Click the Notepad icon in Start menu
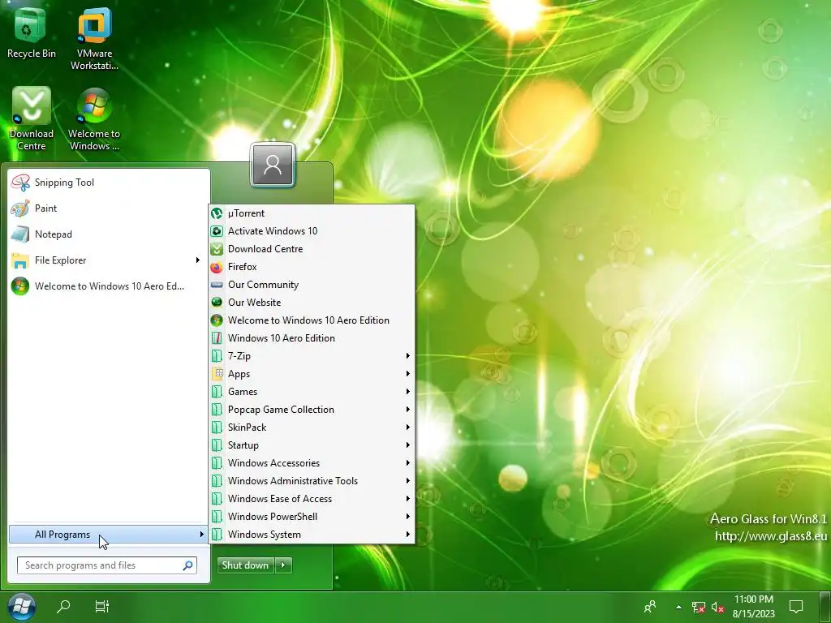The image size is (831, 623). tap(20, 234)
